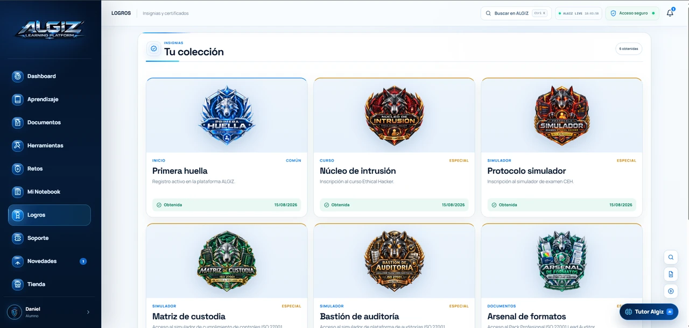The image size is (689, 328).
Task: Click the notifications bell icon
Action: coord(670,13)
